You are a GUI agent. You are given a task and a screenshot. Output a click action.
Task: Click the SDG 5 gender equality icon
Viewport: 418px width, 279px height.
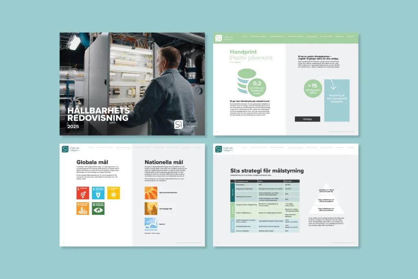point(83,193)
